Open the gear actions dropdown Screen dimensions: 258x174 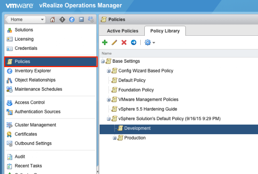click(x=150, y=43)
